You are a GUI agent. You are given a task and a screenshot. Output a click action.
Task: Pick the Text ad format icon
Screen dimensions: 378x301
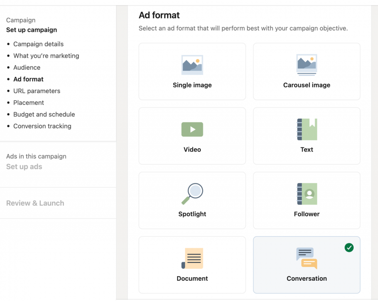[306, 129]
